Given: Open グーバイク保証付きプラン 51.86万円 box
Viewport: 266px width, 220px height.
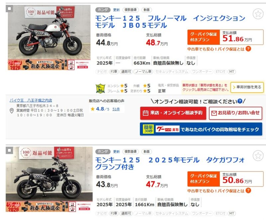Looking at the screenshot, I should (x=225, y=37).
